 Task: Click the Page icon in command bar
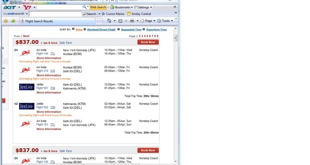point(142,21)
